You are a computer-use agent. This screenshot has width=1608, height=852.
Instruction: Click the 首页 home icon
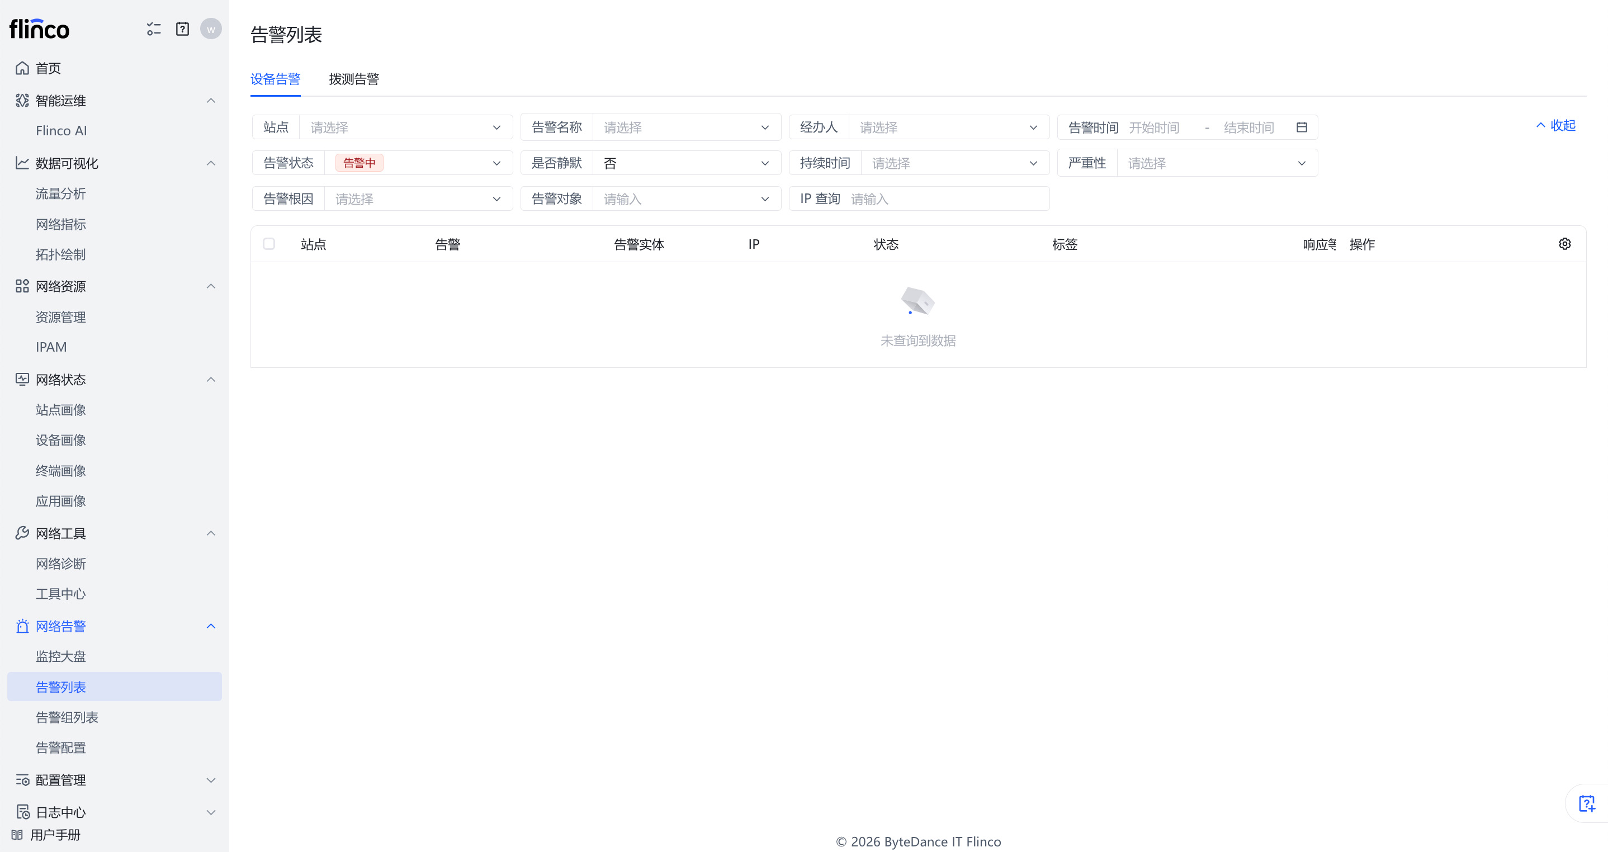tap(22, 68)
